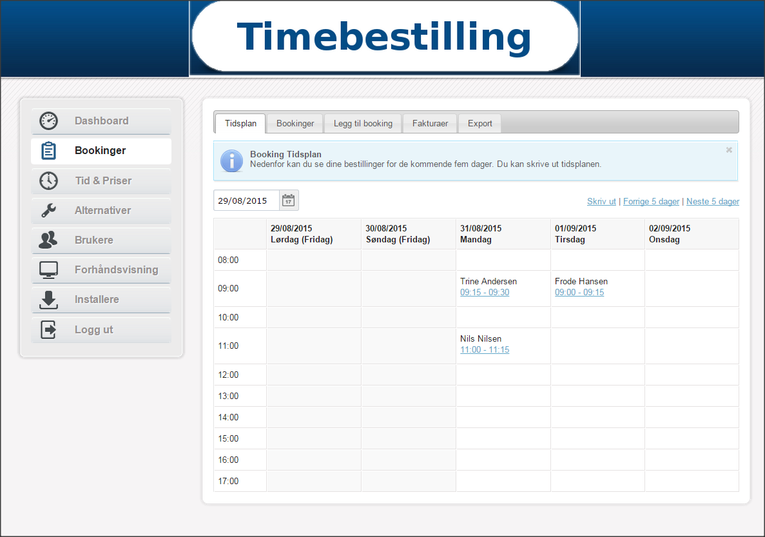
Task: Click the Alternativer wrench icon
Action: 49,211
